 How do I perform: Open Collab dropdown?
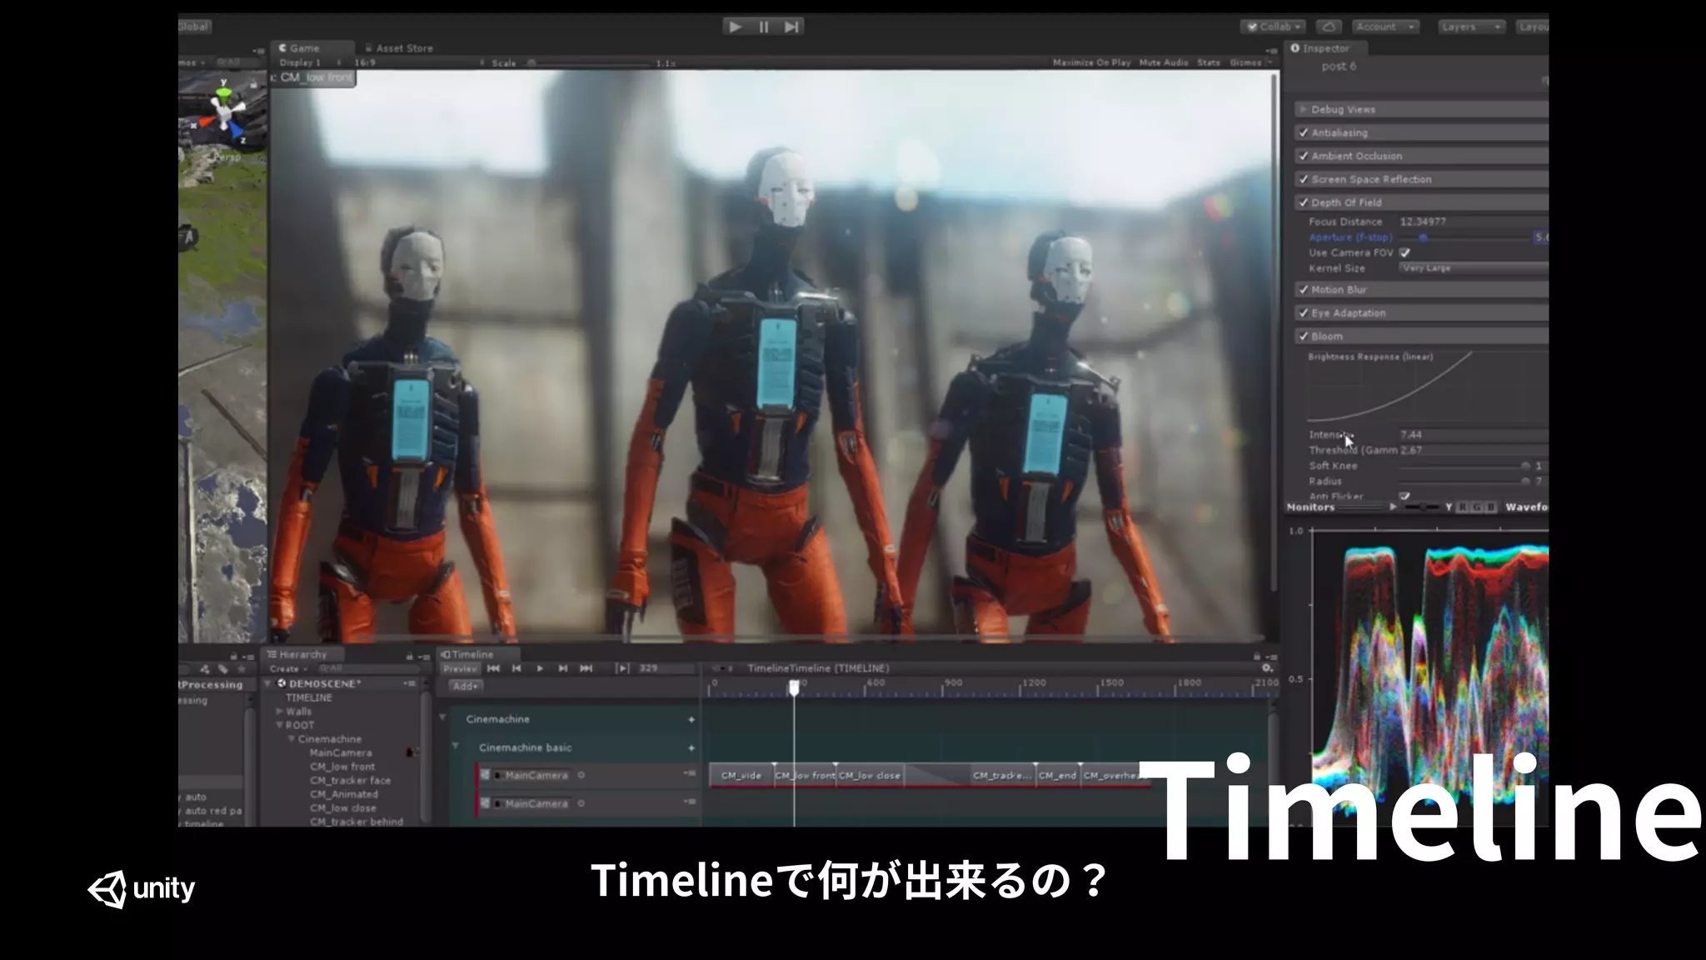(1273, 27)
